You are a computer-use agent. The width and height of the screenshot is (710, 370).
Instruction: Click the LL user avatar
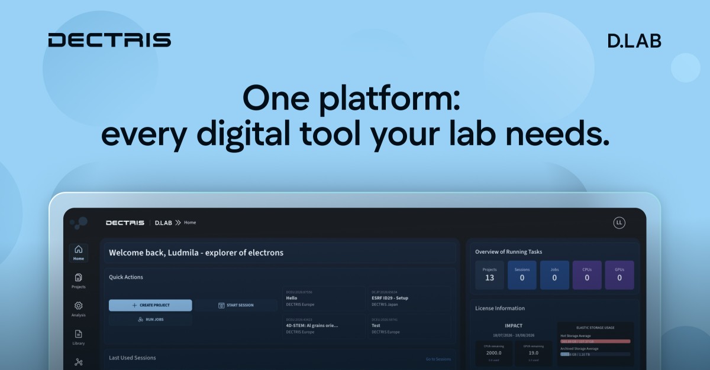pyautogui.click(x=619, y=222)
